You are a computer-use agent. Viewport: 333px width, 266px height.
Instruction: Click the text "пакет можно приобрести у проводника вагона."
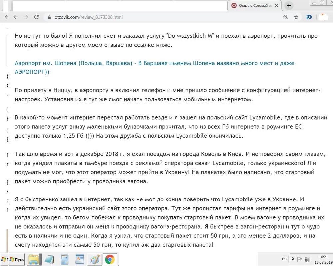tap(81, 181)
